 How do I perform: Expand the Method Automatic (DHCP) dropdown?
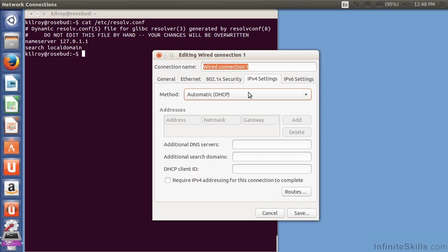point(248,94)
